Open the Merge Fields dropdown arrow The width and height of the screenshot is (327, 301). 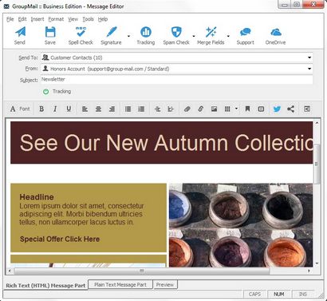(228, 36)
